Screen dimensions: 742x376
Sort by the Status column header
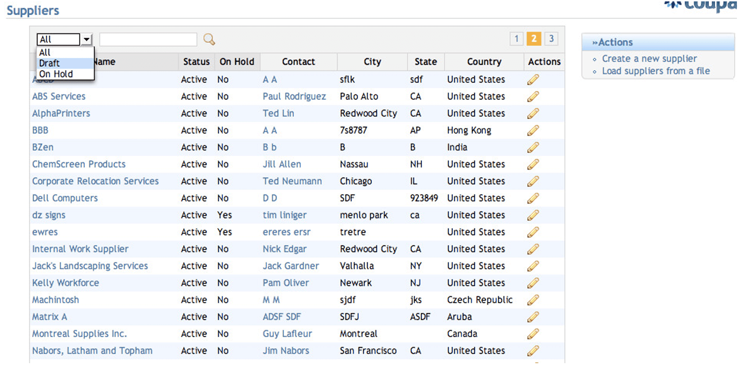point(197,62)
